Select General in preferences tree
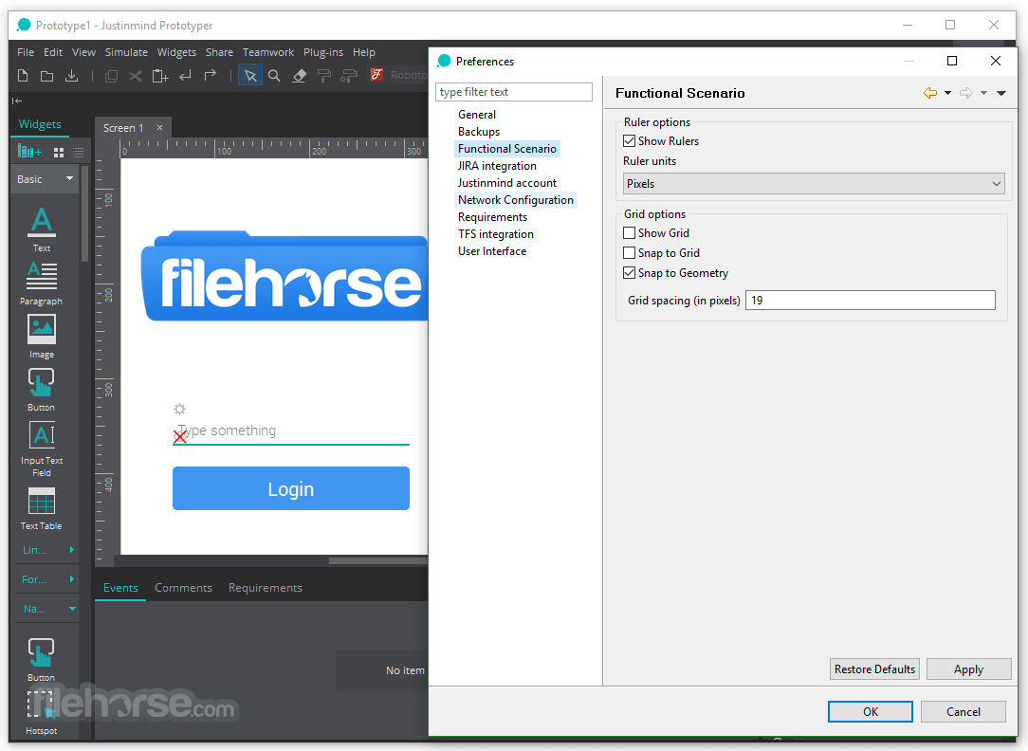The image size is (1028, 751). (477, 114)
